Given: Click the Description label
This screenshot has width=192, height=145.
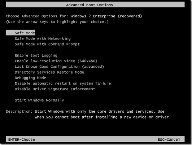Looking at the screenshot, I should pyautogui.click(x=19, y=112).
